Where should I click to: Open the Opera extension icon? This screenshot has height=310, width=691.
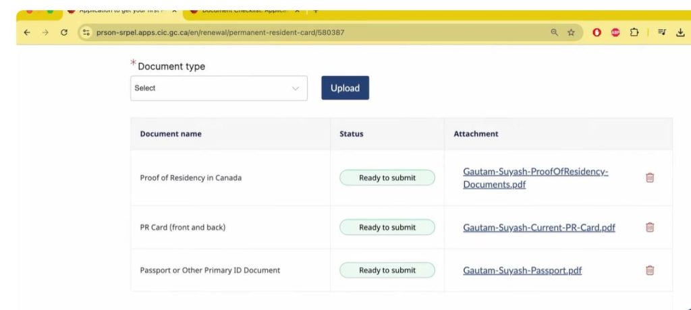point(597,32)
